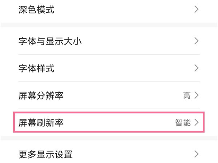Tap the arrow next to 字体与显示大小
The height and width of the screenshot is (163, 218).
pyautogui.click(x=197, y=41)
